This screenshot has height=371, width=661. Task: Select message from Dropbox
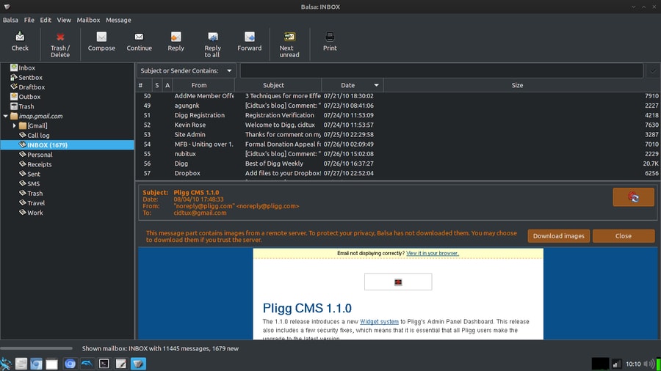(398, 173)
